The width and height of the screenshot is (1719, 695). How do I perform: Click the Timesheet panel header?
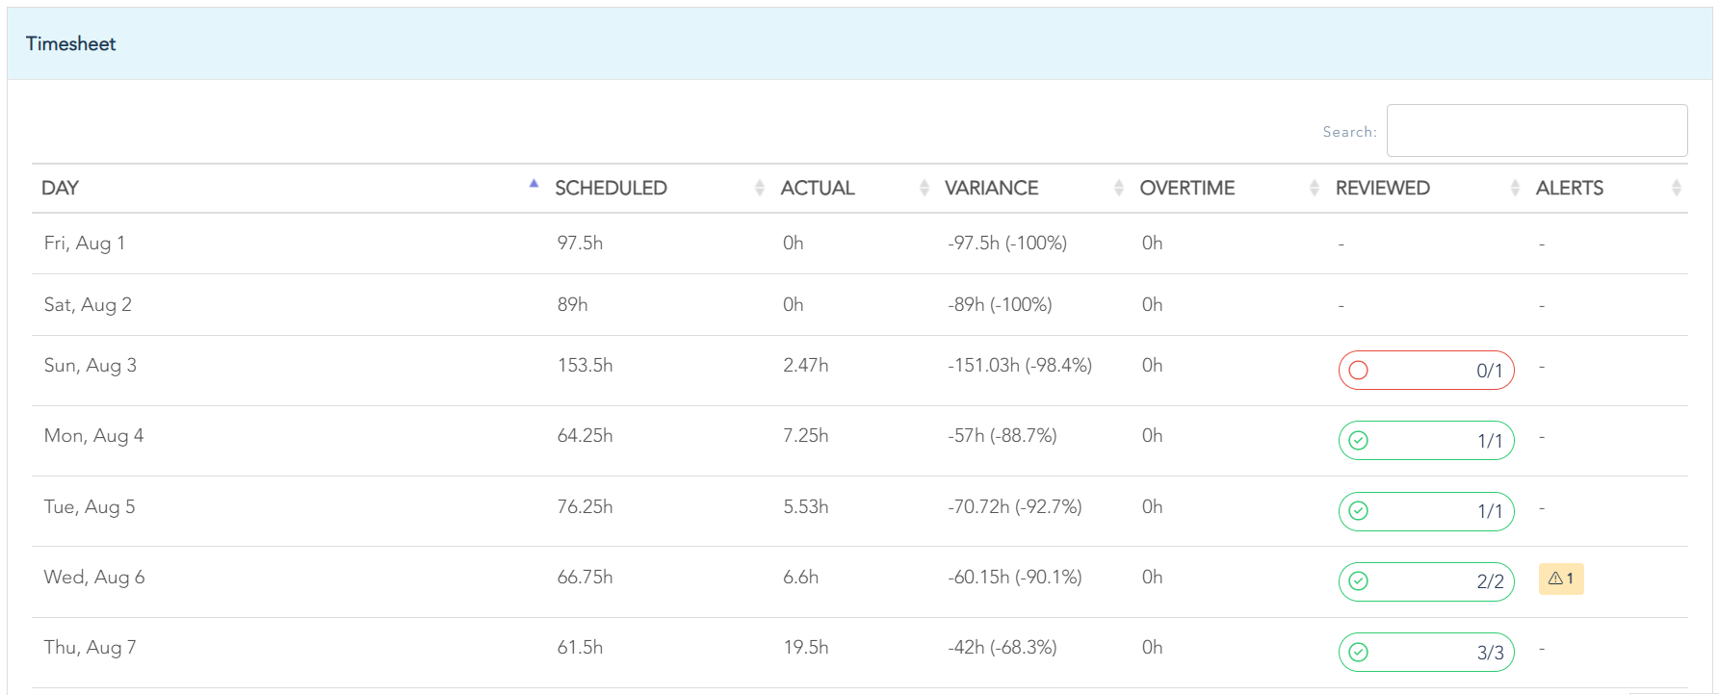[70, 43]
